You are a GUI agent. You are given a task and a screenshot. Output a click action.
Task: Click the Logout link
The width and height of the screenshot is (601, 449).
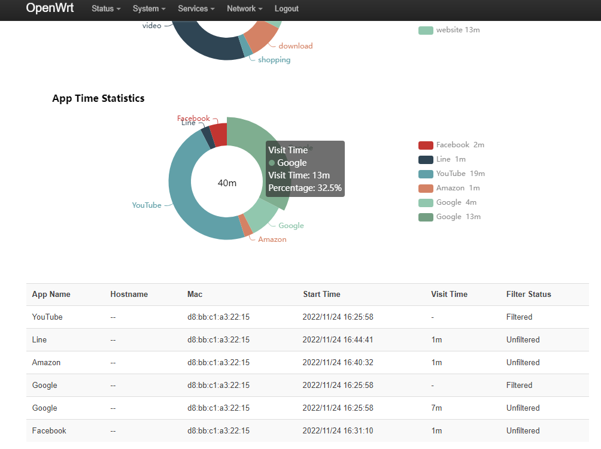click(x=286, y=8)
